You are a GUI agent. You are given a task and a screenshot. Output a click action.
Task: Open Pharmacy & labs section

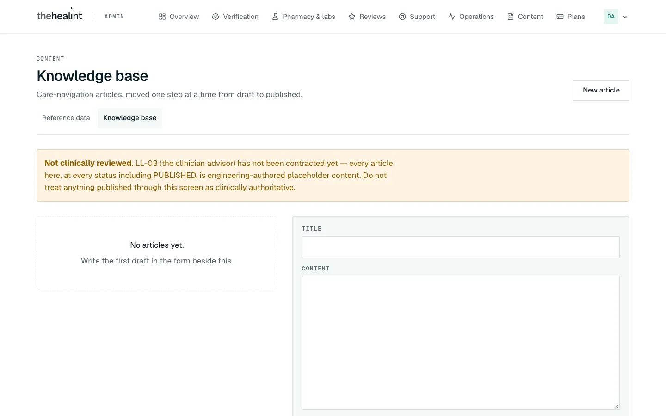pos(303,17)
